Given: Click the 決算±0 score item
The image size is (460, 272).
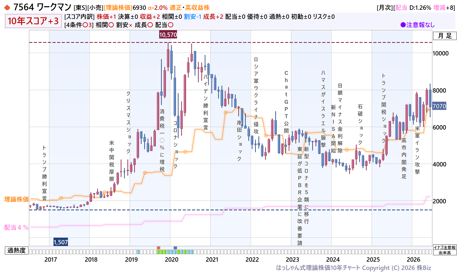Looking at the screenshot, I should (x=128, y=17).
